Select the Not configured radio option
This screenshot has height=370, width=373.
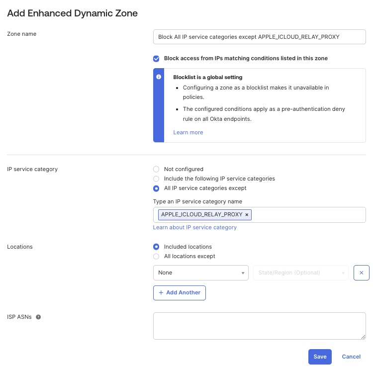point(157,169)
